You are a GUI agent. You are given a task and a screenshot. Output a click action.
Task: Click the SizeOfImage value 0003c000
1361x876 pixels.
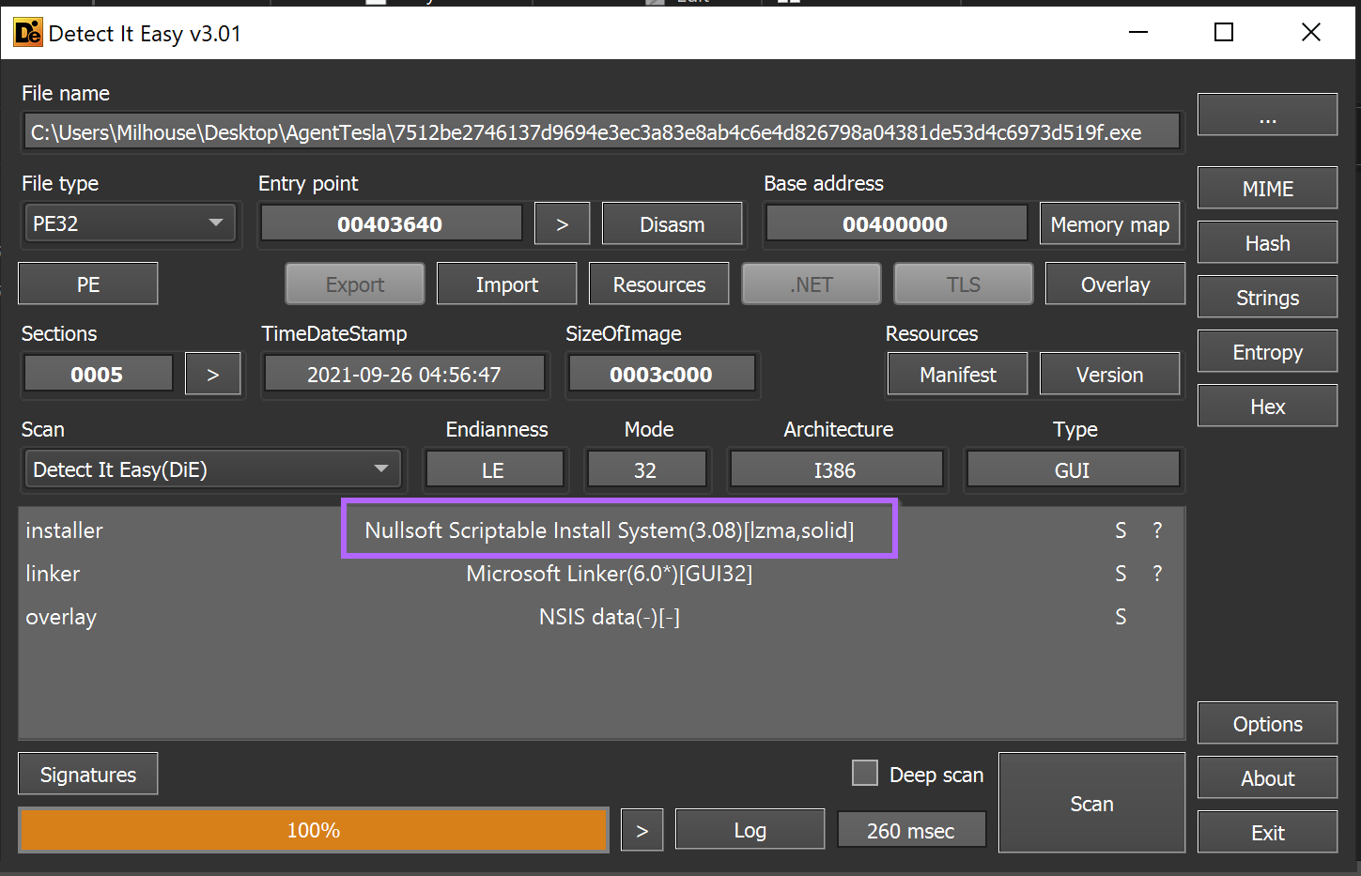click(x=660, y=374)
